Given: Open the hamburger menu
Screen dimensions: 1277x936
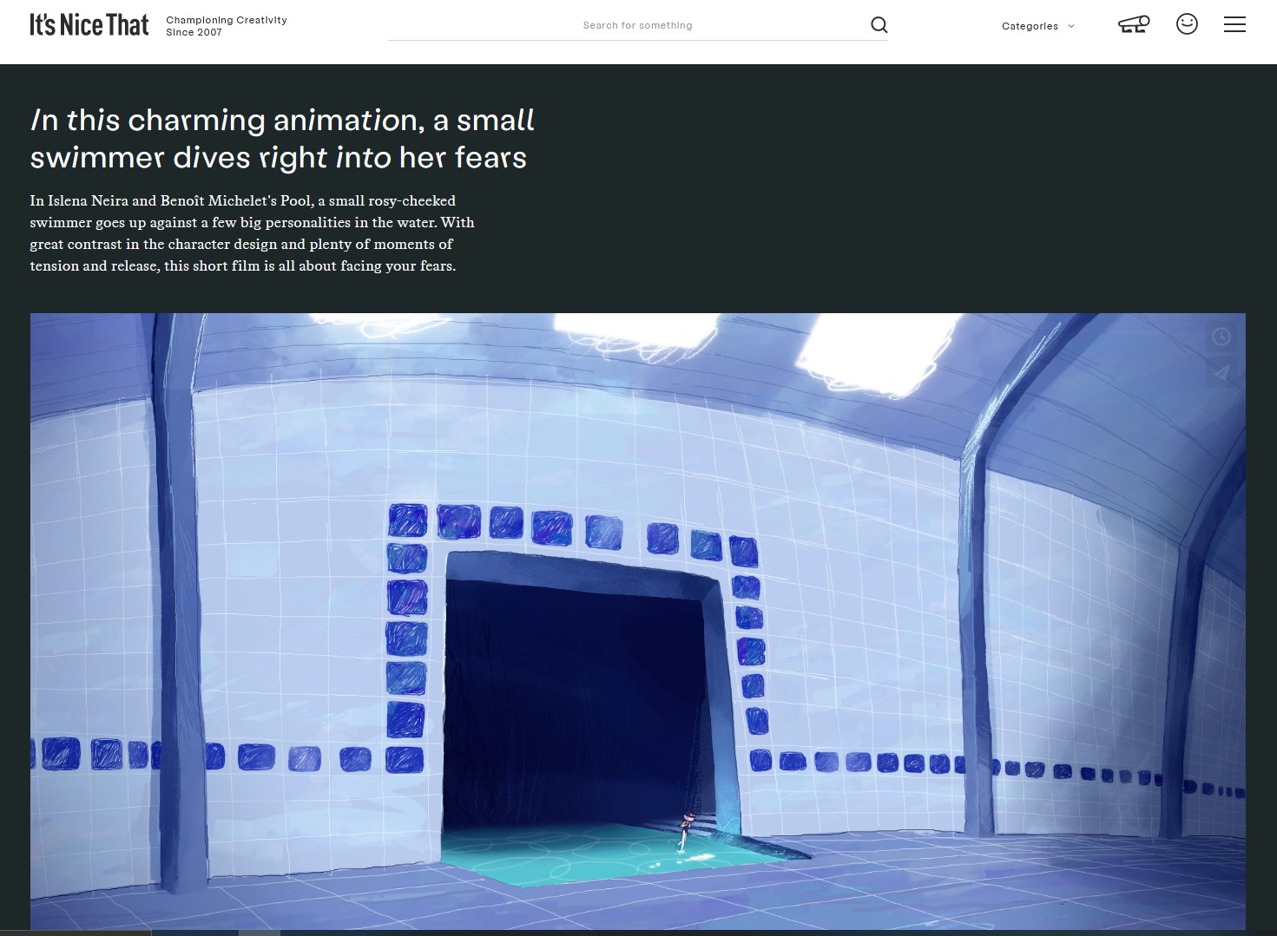Looking at the screenshot, I should (1234, 24).
